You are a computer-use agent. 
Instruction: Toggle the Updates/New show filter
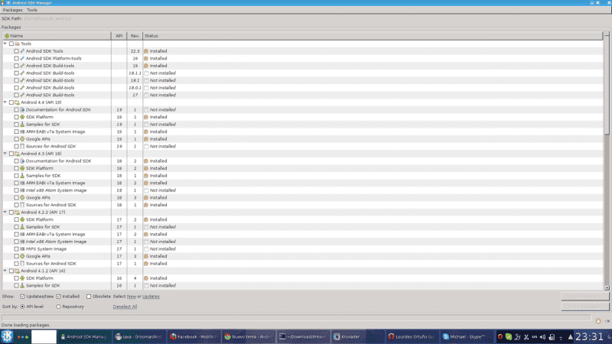point(22,297)
